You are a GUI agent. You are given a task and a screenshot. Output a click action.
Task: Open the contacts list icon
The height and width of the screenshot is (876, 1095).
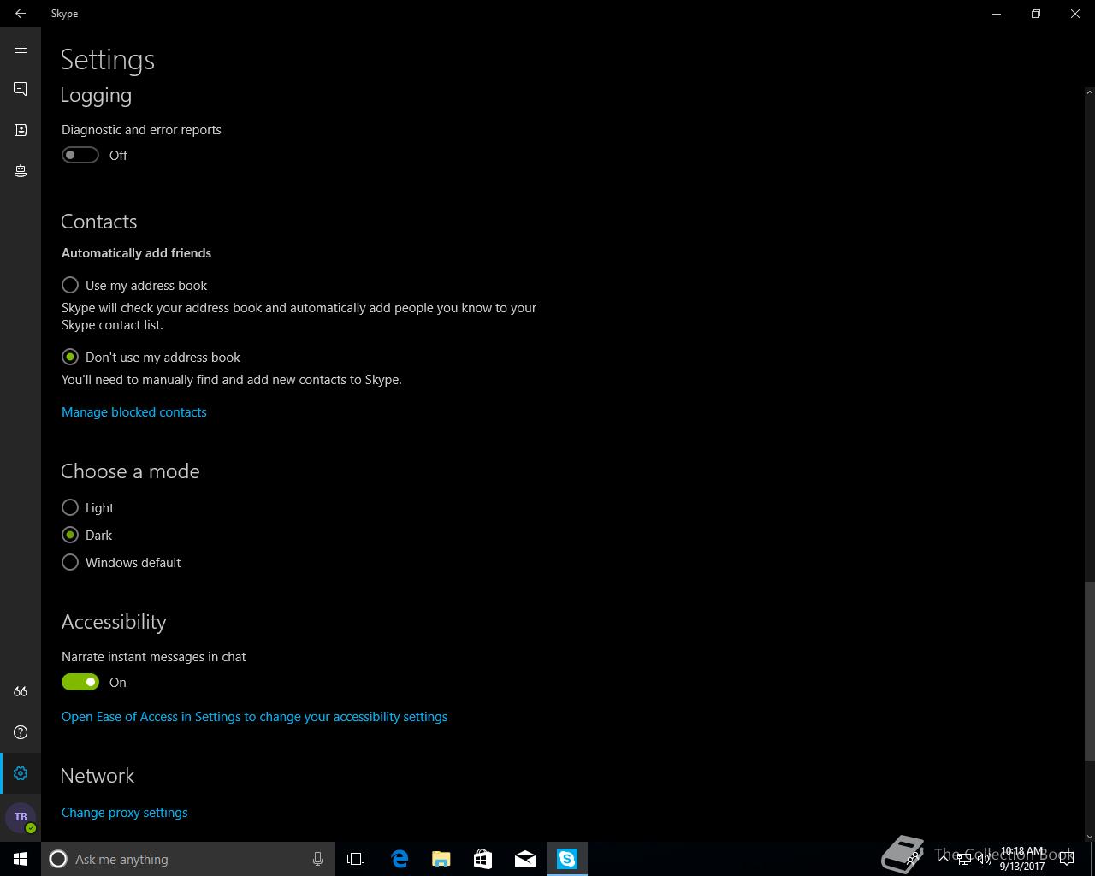click(21, 130)
